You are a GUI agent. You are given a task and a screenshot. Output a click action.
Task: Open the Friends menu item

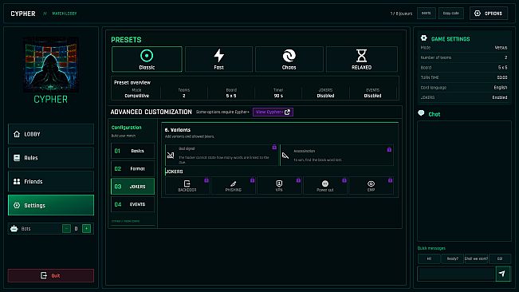coord(51,181)
